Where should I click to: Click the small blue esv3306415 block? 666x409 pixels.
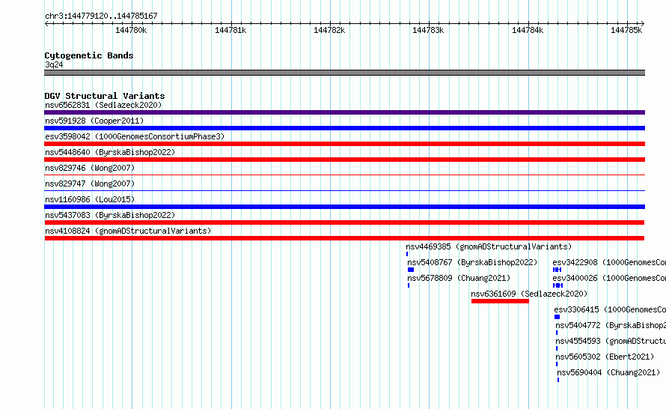tap(557, 317)
